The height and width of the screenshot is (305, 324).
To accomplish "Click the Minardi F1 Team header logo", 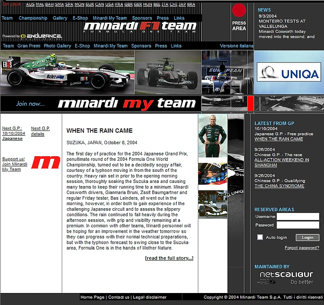I will 140,27.
